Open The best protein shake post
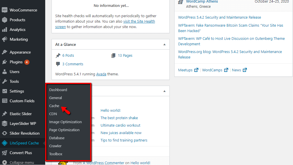 [x=119, y=118]
